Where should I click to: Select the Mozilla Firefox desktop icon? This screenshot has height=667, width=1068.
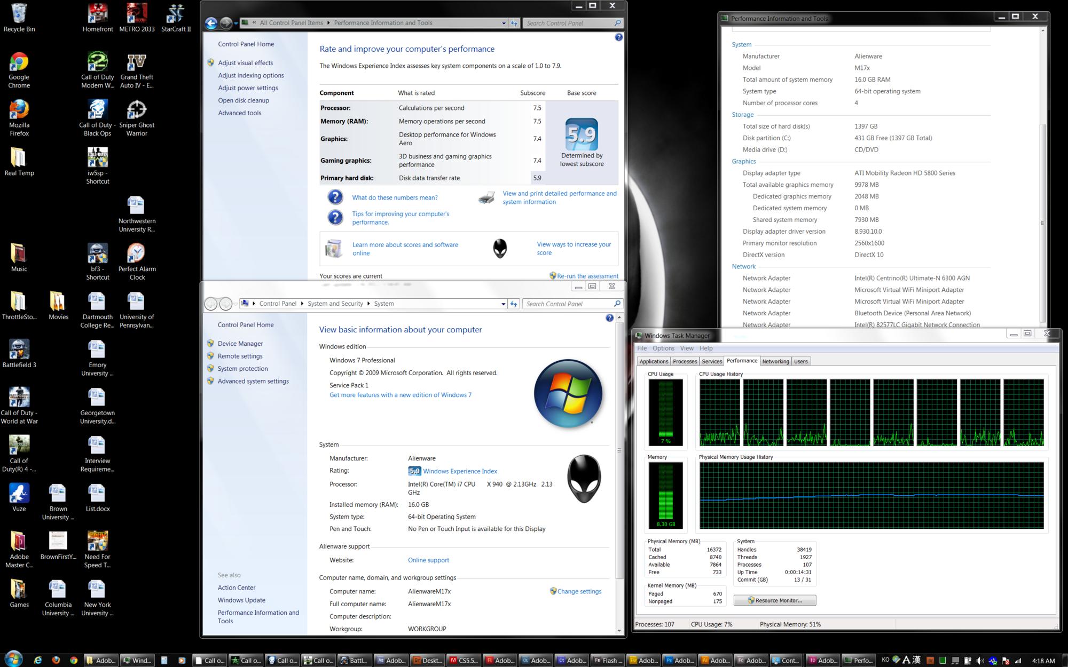point(19,118)
